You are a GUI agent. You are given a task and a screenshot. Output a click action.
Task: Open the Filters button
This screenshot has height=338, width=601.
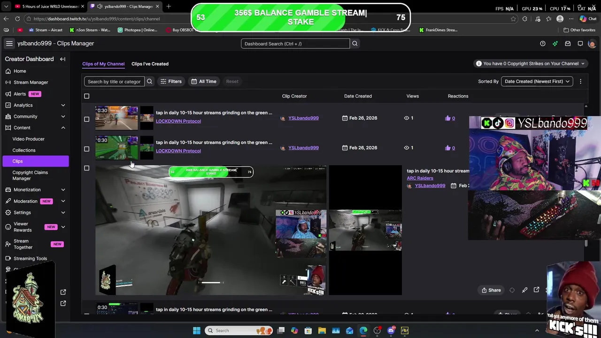[171, 81]
